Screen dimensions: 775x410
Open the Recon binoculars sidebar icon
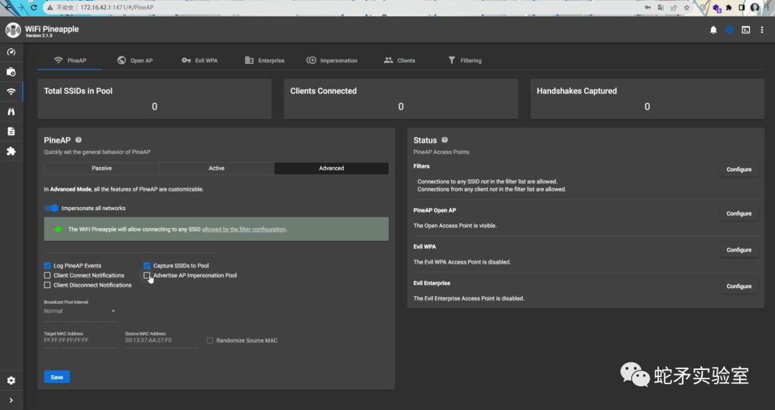[x=11, y=111]
